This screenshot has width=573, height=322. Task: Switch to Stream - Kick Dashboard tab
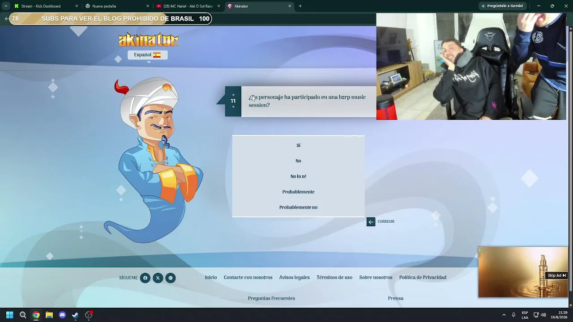click(46, 6)
